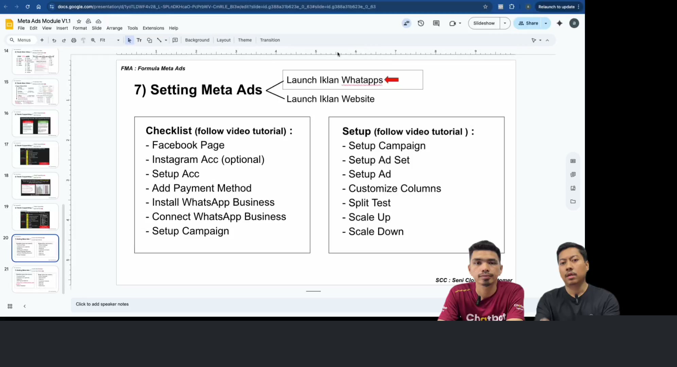Click the Background button

pos(197,40)
